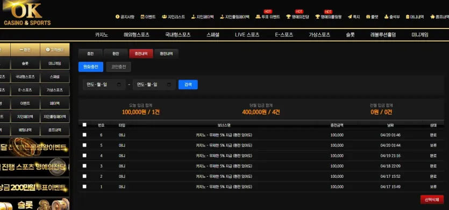Click the sidebar 미니게임 button
449x210 pixels.
tap(55, 63)
